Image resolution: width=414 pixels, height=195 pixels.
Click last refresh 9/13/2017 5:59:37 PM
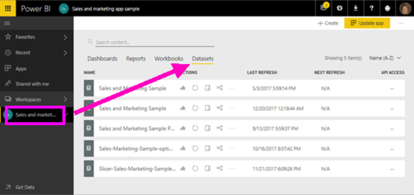[275, 128]
